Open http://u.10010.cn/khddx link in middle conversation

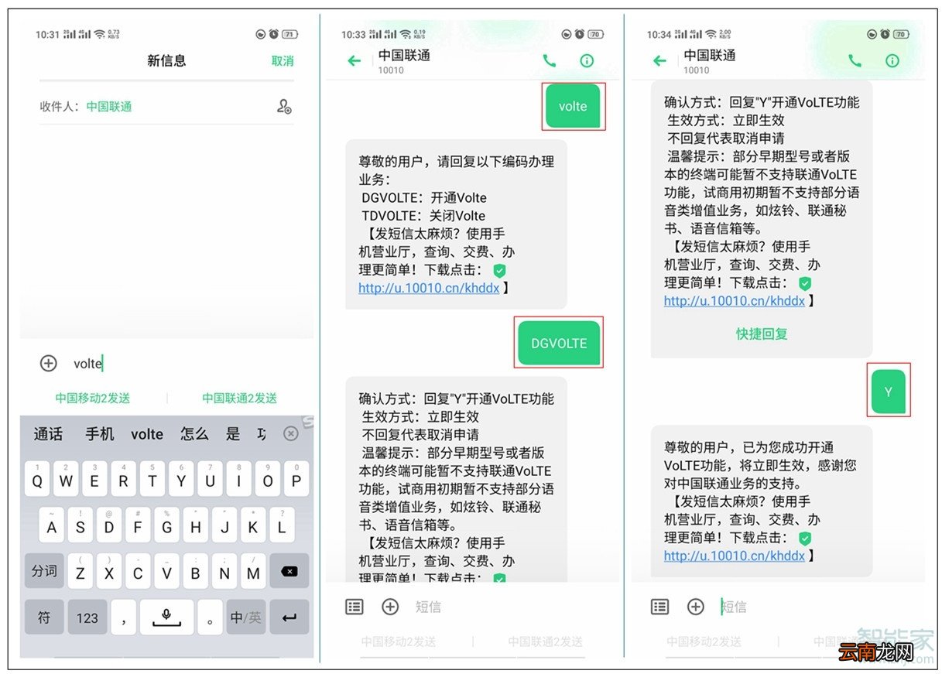(429, 288)
